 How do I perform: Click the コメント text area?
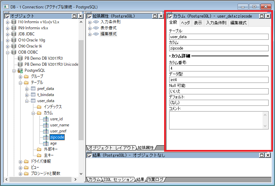[x=216, y=120]
